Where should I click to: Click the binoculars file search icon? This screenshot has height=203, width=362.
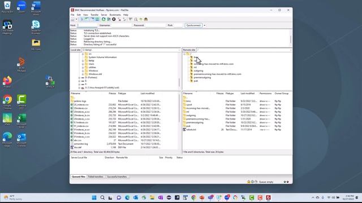click(146, 19)
